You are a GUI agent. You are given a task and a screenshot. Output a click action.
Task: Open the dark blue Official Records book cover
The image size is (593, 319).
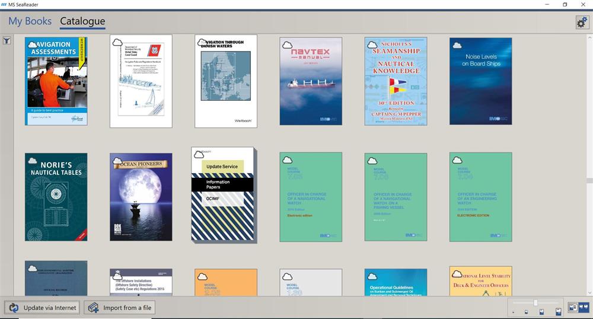click(x=56, y=278)
